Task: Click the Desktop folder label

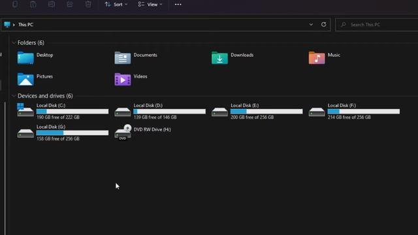Action: 45,55
